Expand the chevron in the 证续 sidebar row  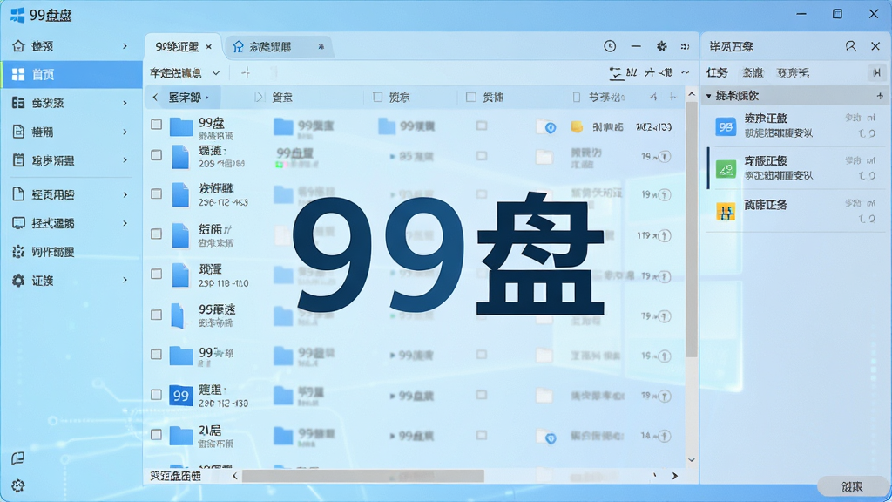click(125, 280)
